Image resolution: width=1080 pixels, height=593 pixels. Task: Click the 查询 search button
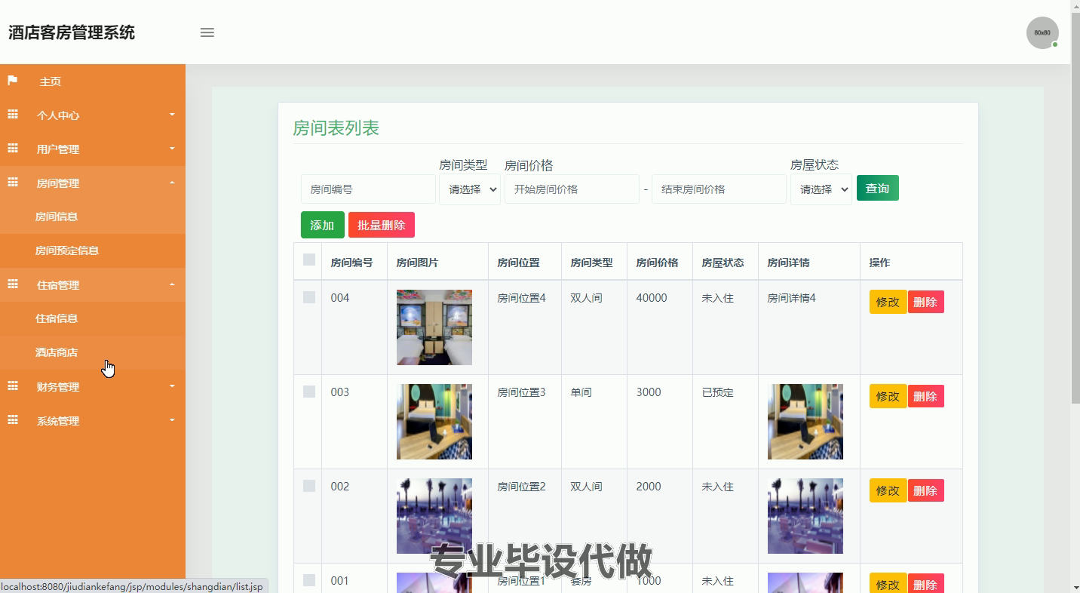point(878,188)
